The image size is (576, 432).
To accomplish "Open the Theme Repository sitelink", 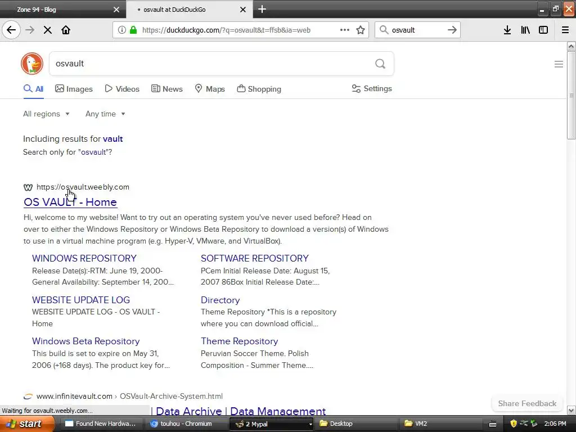I will [x=239, y=341].
